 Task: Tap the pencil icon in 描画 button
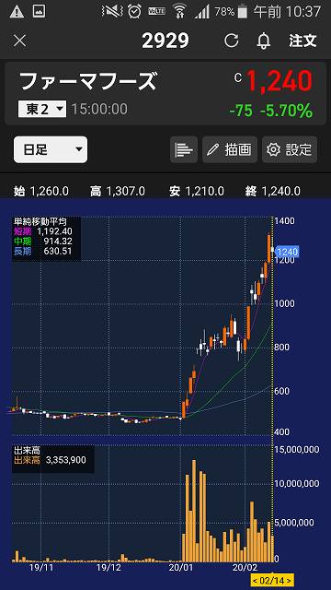212,149
